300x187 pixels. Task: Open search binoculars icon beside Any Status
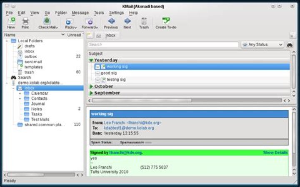click(290, 45)
